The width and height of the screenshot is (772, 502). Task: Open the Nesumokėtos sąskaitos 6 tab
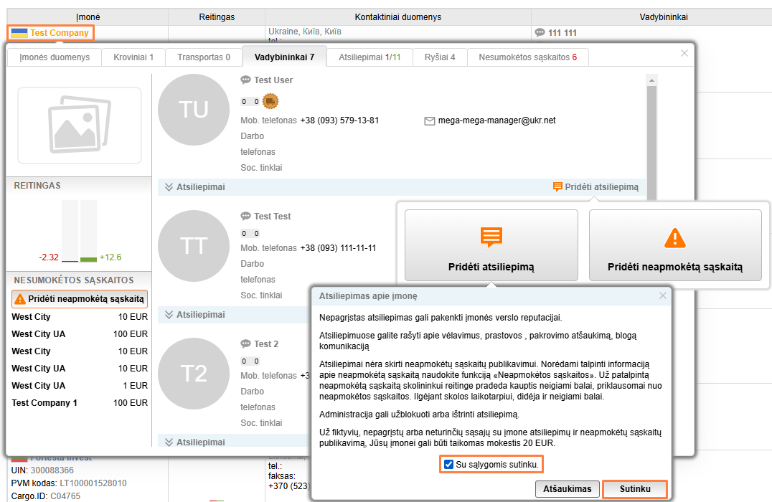pos(527,57)
